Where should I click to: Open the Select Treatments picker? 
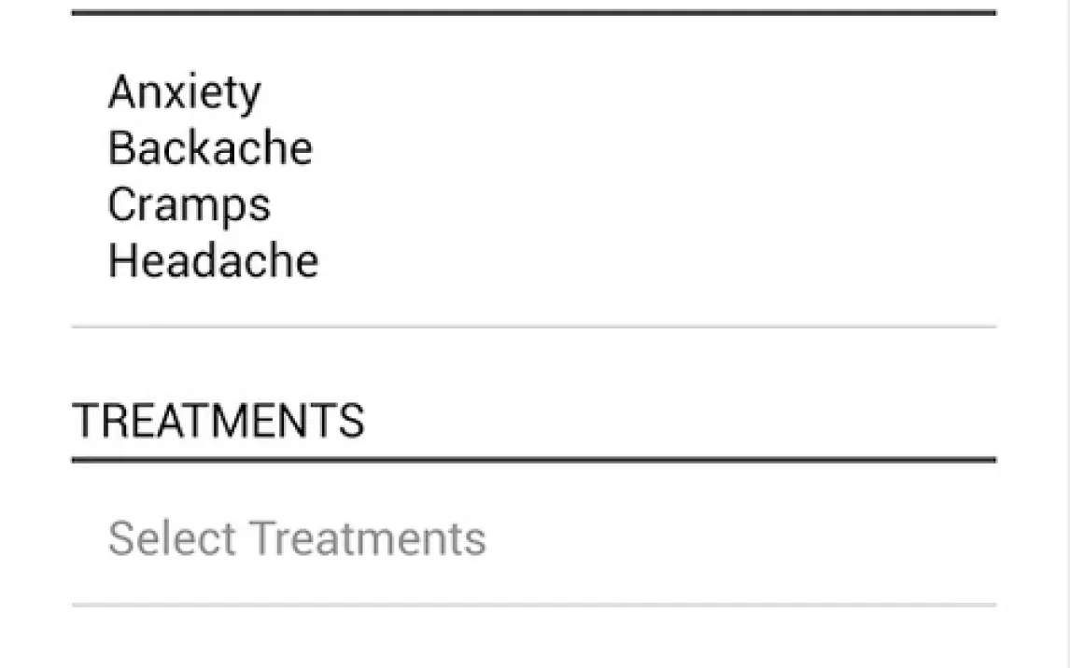click(534, 537)
